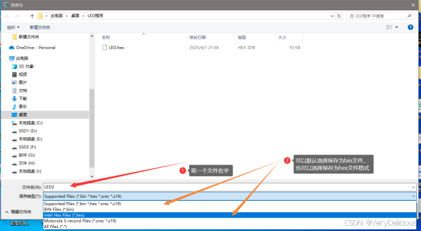Open the view options dropdown arrow
The height and width of the screenshot is (231, 421).
pos(397,27)
